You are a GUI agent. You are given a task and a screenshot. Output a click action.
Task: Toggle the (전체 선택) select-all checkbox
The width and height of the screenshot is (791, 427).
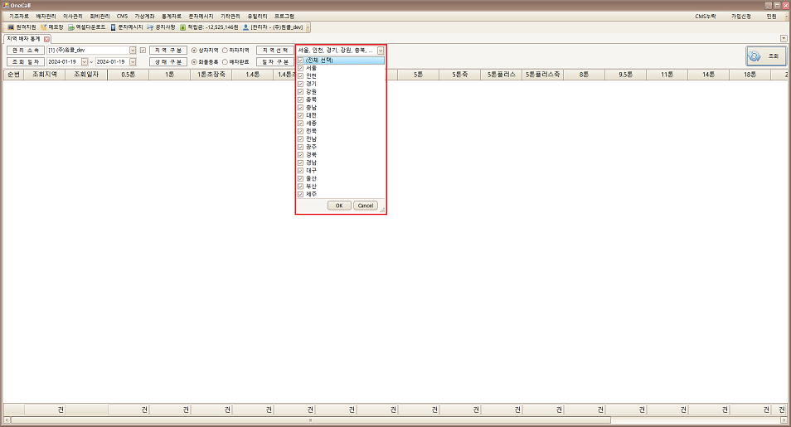tap(300, 61)
